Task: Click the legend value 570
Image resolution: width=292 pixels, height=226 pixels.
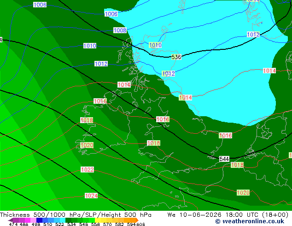Action: 107,224
